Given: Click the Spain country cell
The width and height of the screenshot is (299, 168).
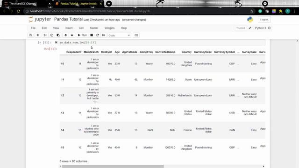Looking at the screenshot, I should [188, 80].
